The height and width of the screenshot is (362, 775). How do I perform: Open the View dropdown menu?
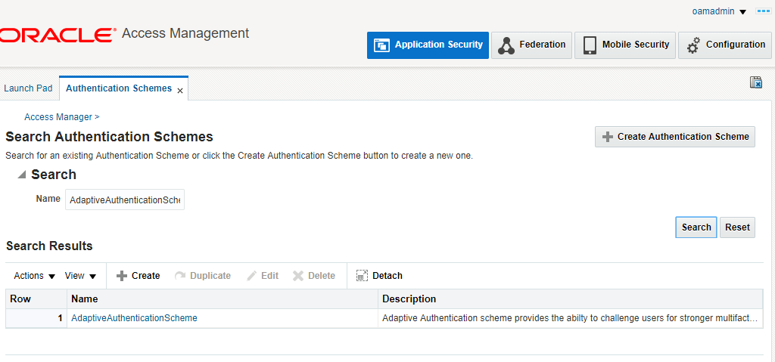coord(80,276)
